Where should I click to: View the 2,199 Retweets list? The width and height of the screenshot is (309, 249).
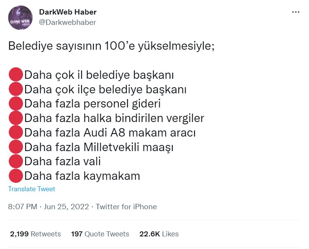click(35, 234)
